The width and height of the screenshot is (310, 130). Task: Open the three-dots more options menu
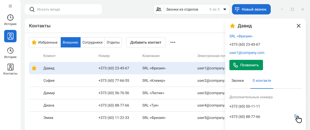(x=173, y=42)
